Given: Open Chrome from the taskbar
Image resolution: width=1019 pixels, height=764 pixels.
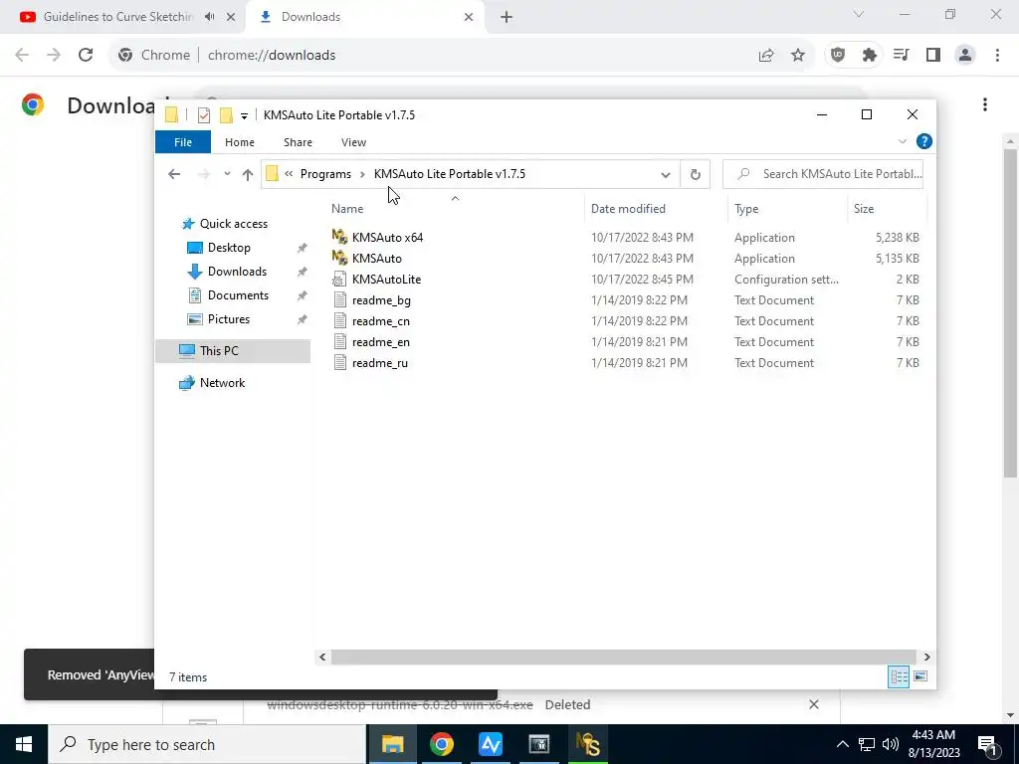Looking at the screenshot, I should [x=441, y=744].
